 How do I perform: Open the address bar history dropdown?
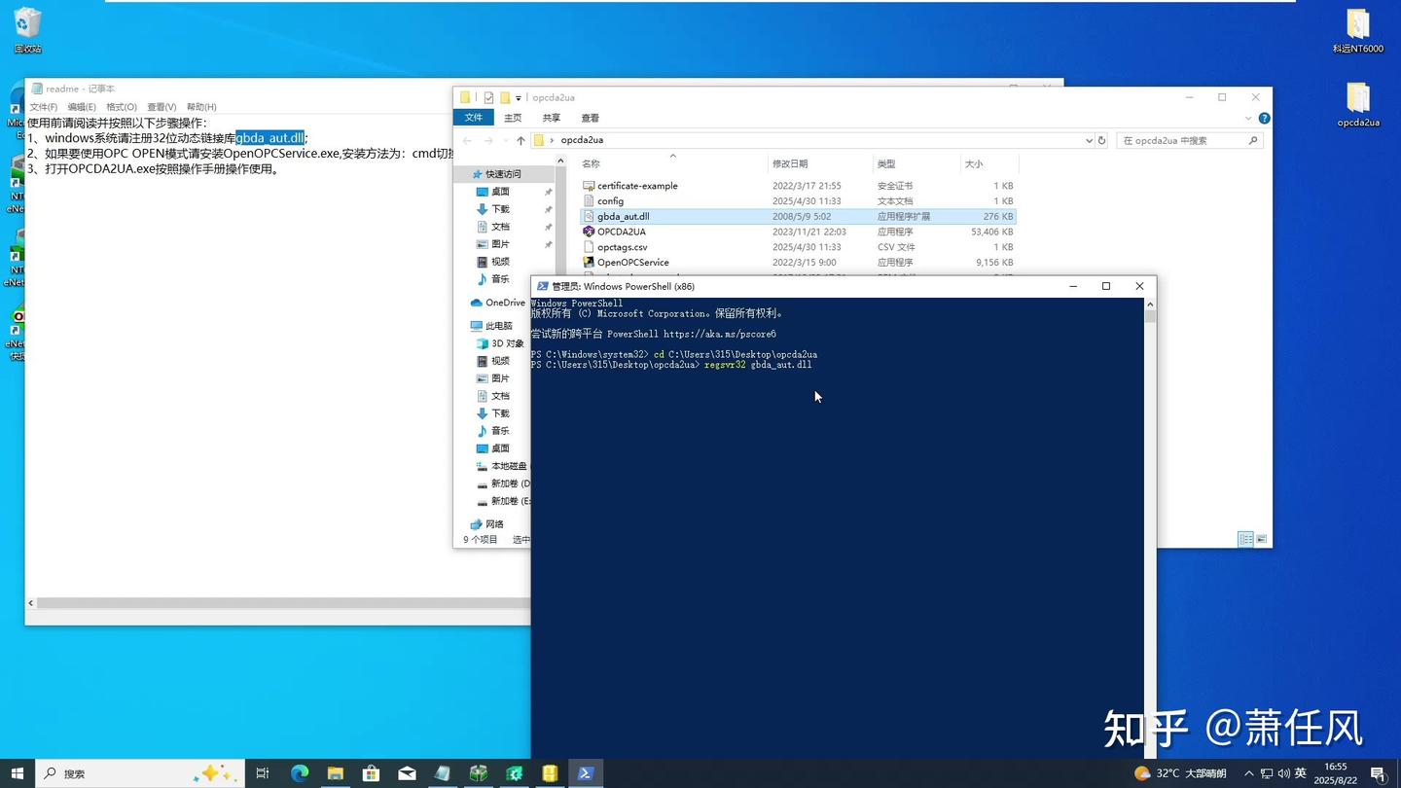[1088, 140]
